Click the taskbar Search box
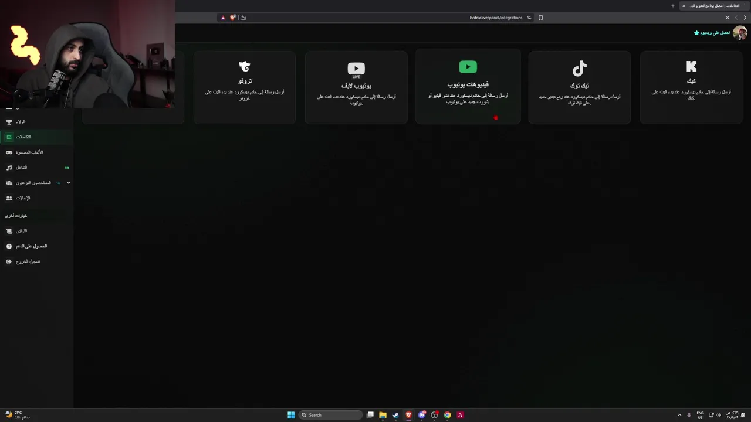Image resolution: width=751 pixels, height=422 pixels. click(331, 415)
